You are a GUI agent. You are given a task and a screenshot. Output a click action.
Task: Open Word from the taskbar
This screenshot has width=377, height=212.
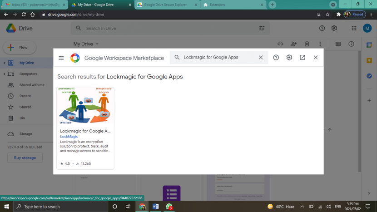(155, 207)
